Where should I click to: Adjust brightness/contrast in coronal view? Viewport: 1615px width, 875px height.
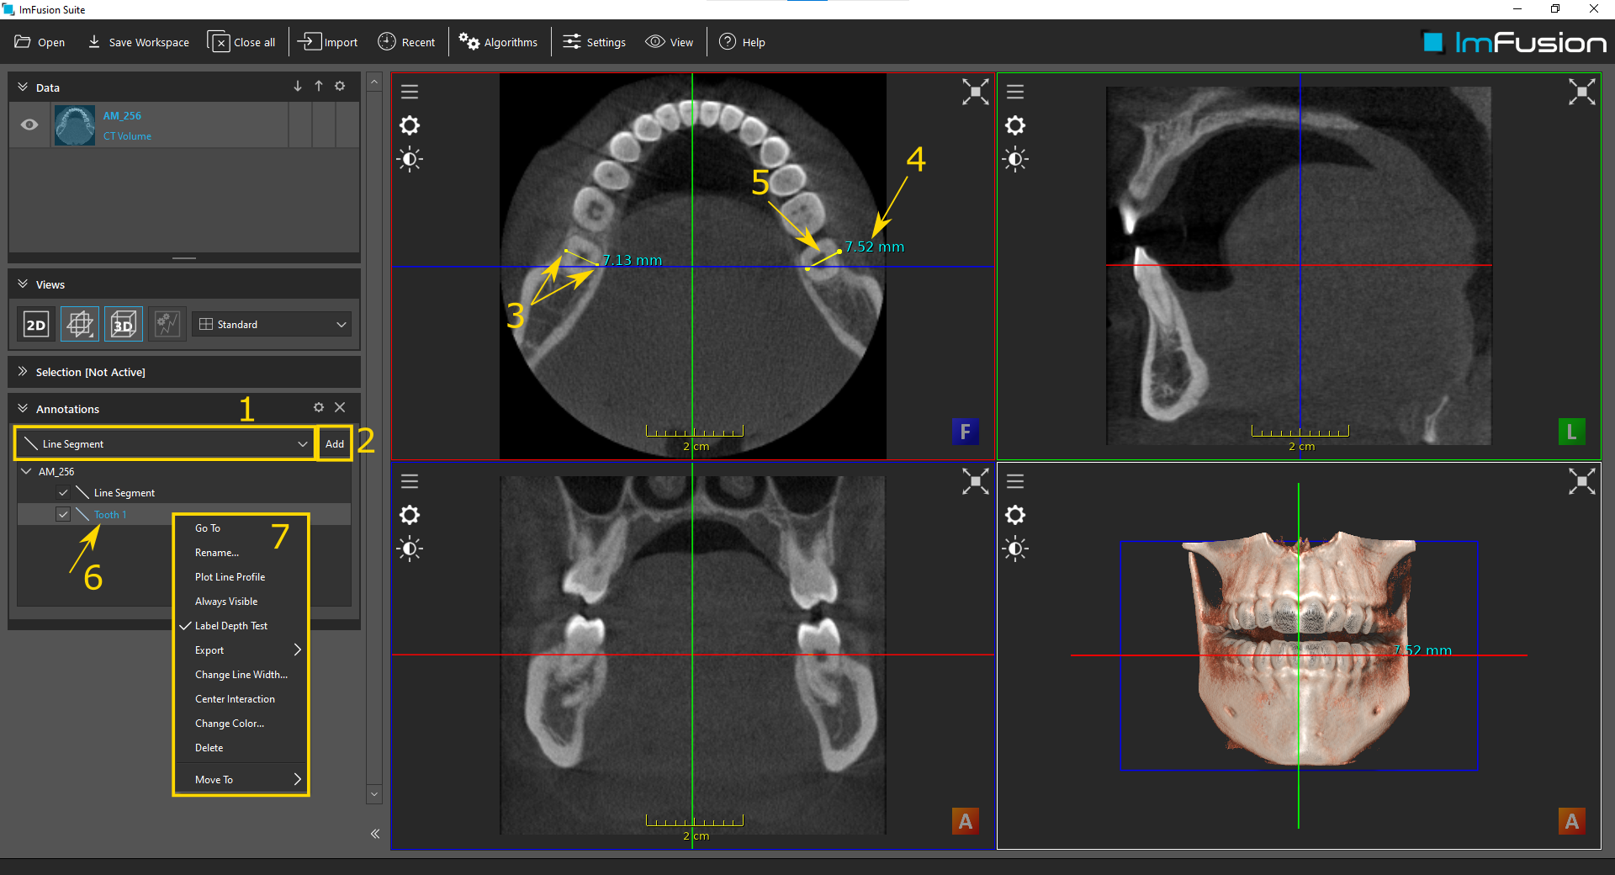click(410, 549)
